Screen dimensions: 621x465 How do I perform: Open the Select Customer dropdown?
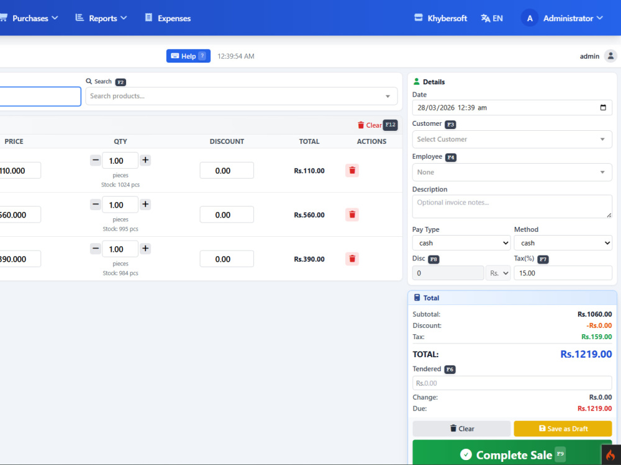pos(512,139)
